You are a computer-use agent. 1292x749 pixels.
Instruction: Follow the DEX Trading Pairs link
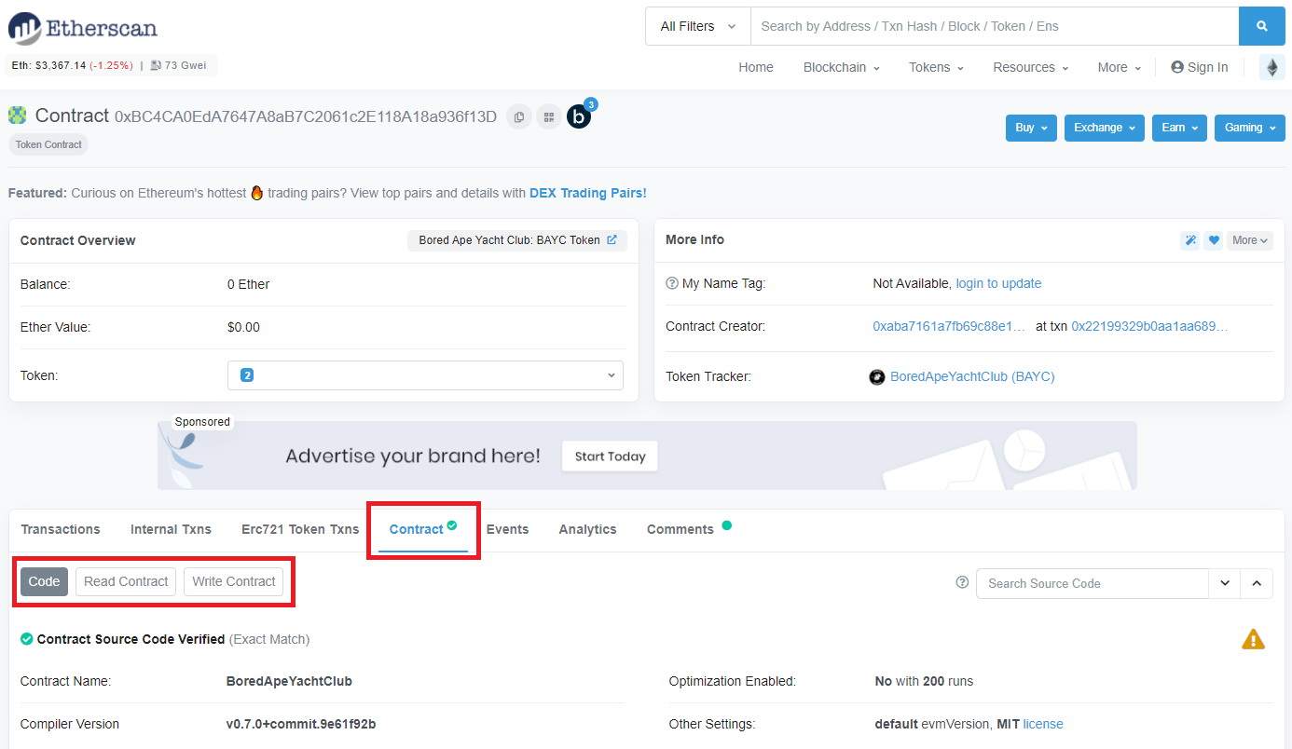588,193
